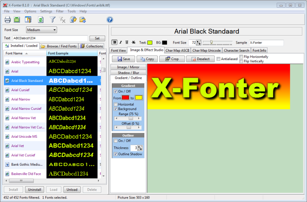Open the Character Search tab

[236, 50]
